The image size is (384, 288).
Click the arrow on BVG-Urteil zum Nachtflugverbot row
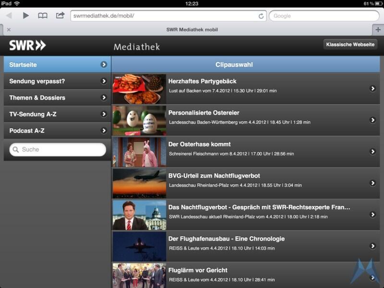(x=372, y=183)
